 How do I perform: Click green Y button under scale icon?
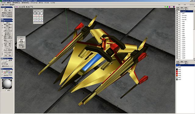click(38, 18)
